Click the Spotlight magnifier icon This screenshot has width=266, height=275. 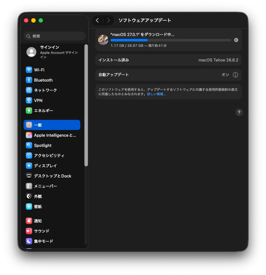29,145
